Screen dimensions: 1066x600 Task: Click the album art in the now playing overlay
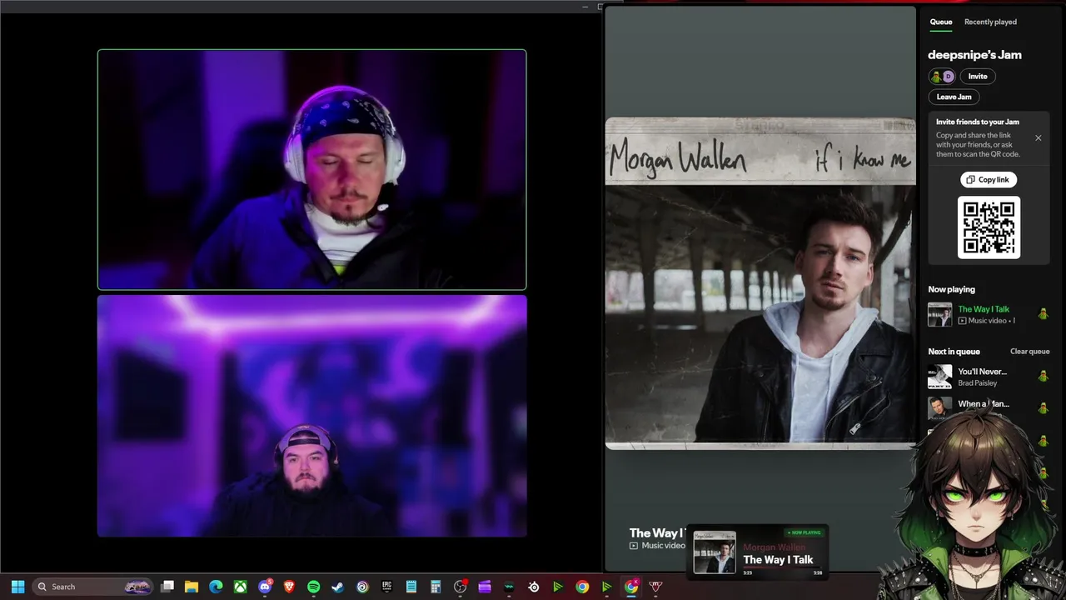tap(715, 553)
